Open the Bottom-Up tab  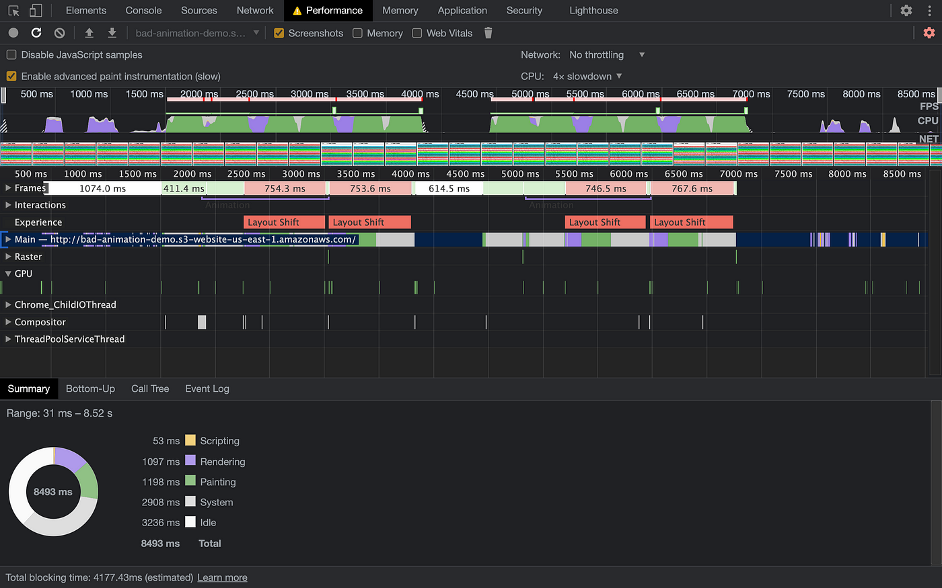coord(90,389)
